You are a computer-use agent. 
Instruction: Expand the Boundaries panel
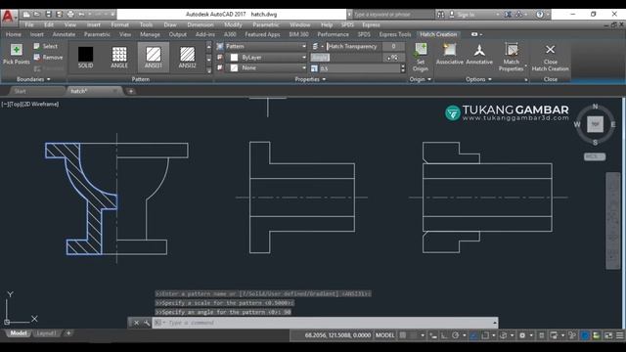pyautogui.click(x=33, y=79)
